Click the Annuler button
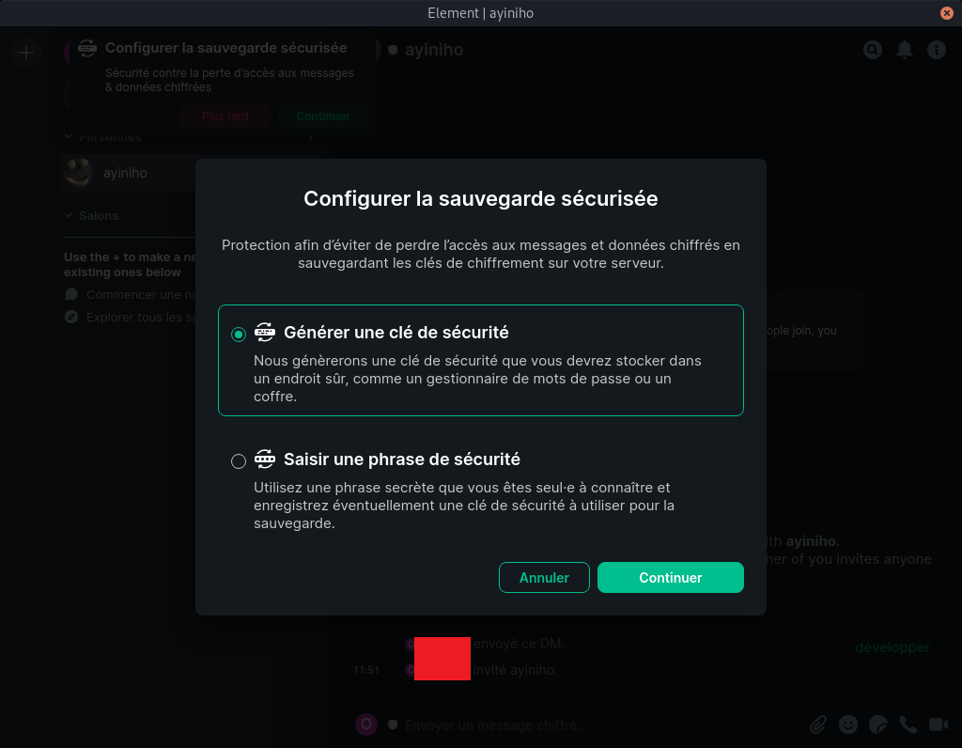This screenshot has height=748, width=962. tap(544, 577)
